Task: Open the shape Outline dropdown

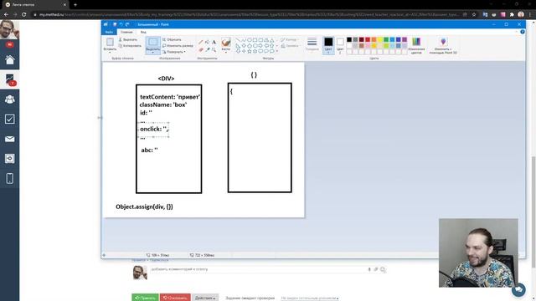Action: [x=290, y=39]
